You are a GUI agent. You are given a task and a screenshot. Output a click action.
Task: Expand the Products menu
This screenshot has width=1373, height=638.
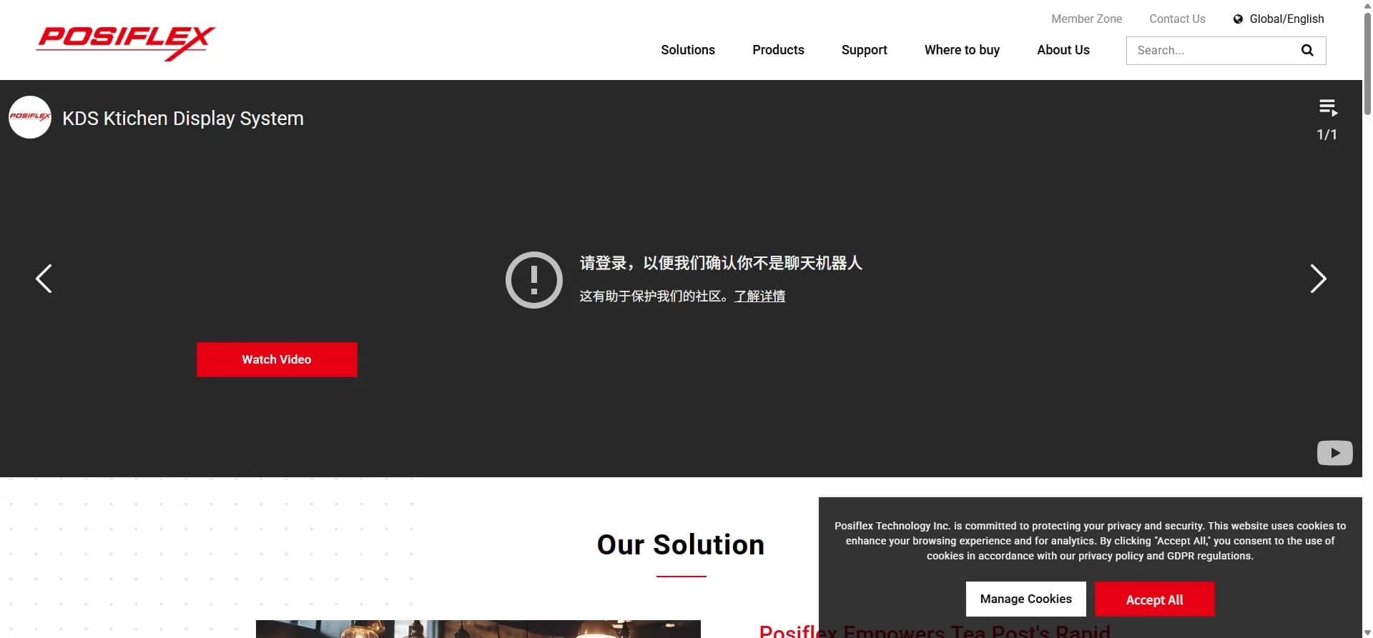click(x=778, y=50)
